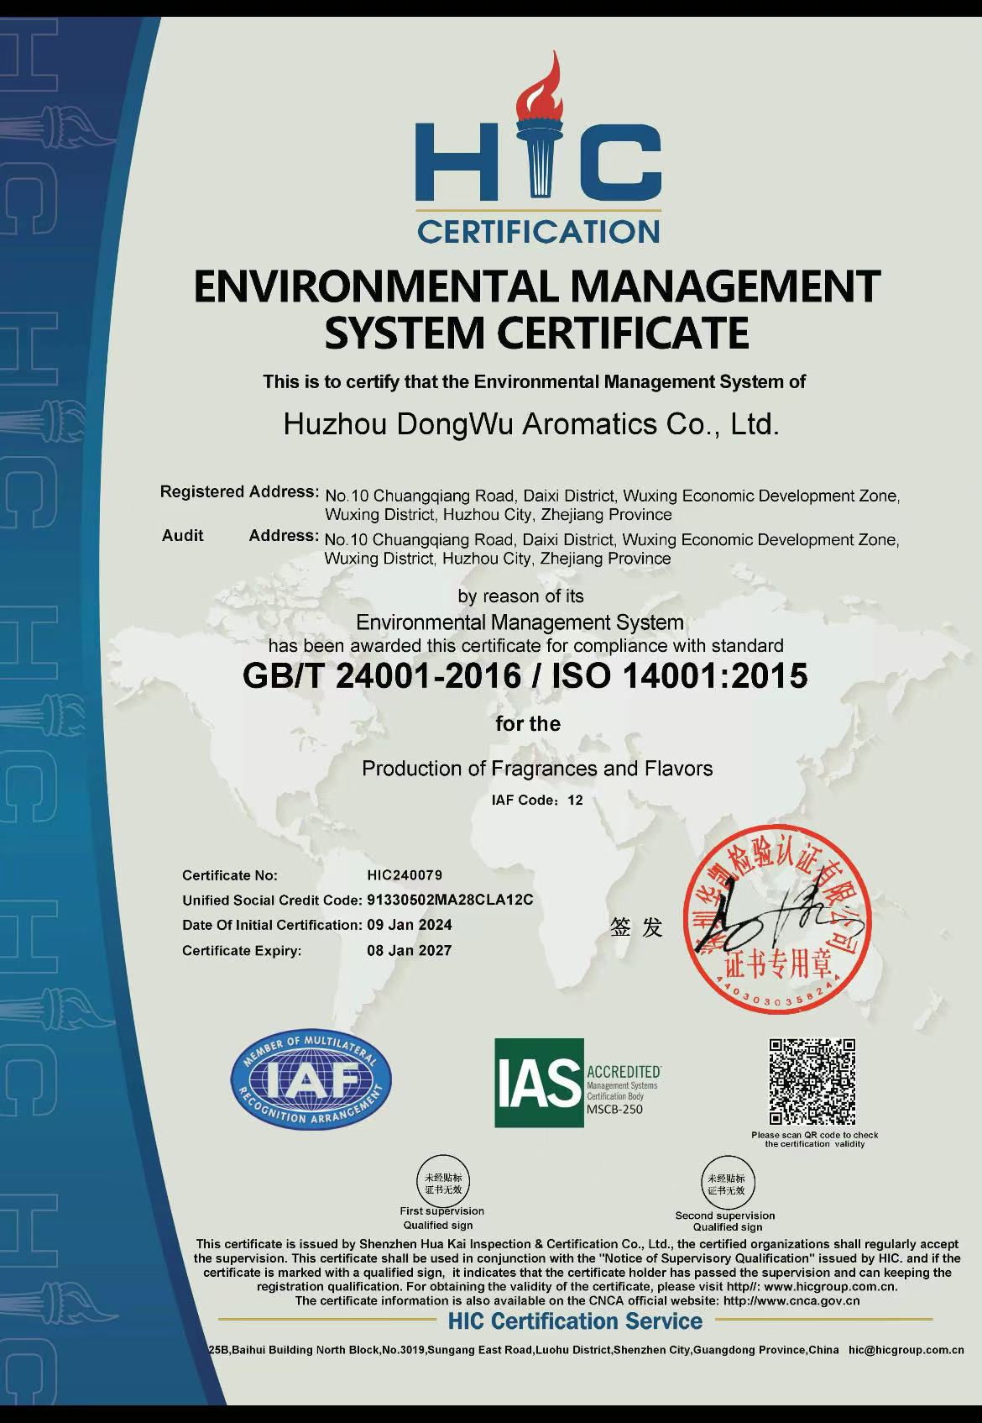Click the 'for the' line
Image resolution: width=982 pixels, height=1423 pixels.
point(528,723)
